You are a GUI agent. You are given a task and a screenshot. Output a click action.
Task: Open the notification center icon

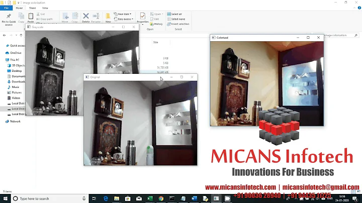click(355, 198)
